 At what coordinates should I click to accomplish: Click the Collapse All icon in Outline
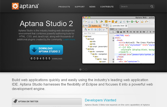pyautogui.click(x=92, y=30)
